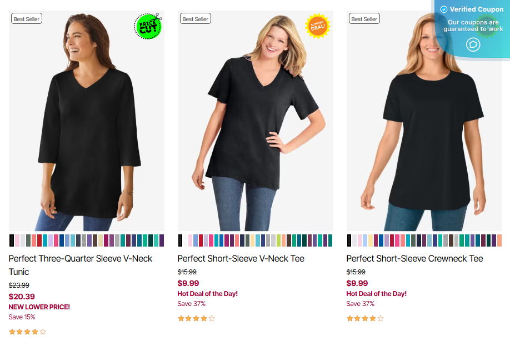Viewport: 510px width, 341px height.
Task: Open star ratings for the Crewneck Tee
Action: 365,319
